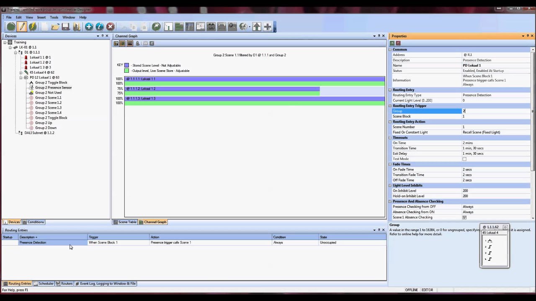Screen dimensions: 536x301
Task: Click the red icon in Properties toolbar
Action: 398,43
